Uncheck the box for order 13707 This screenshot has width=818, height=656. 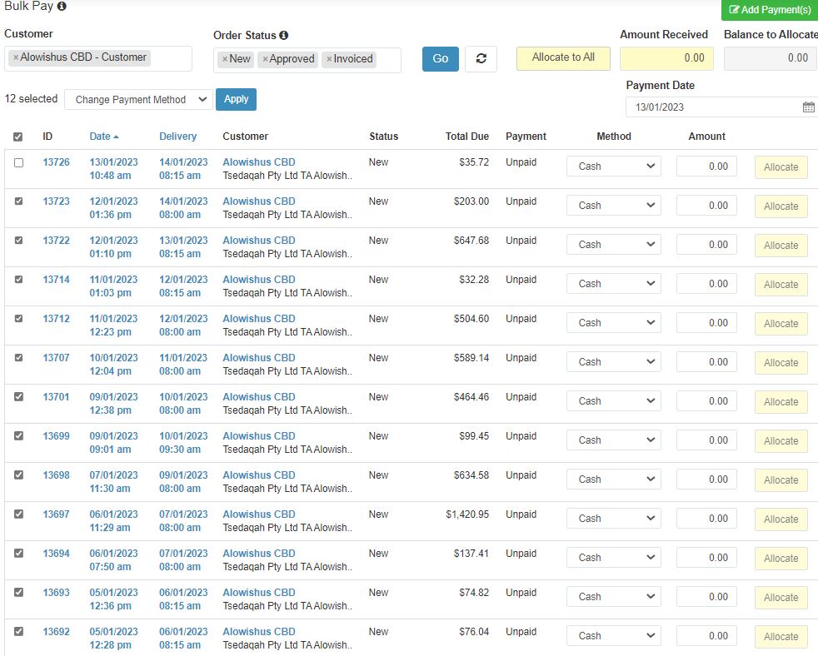19,358
